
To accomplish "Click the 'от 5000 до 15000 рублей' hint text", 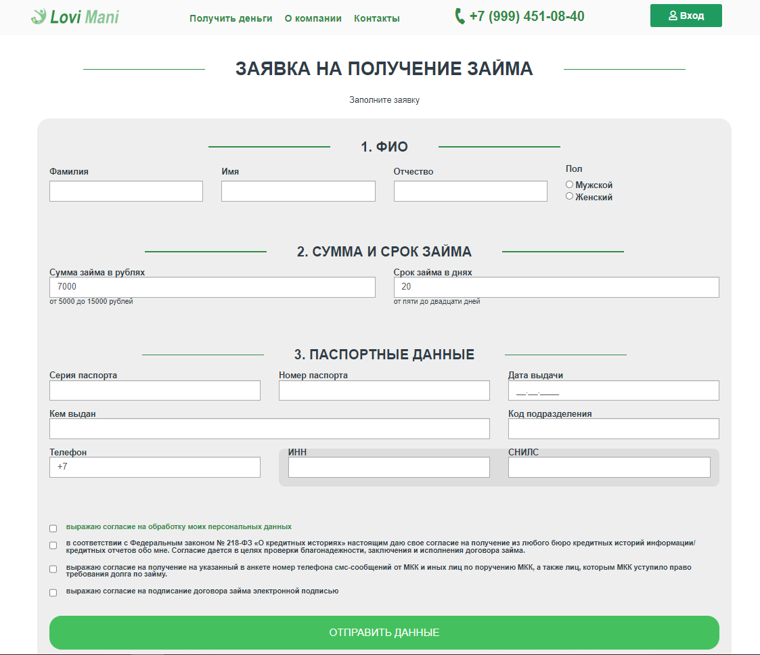I will pyautogui.click(x=91, y=301).
